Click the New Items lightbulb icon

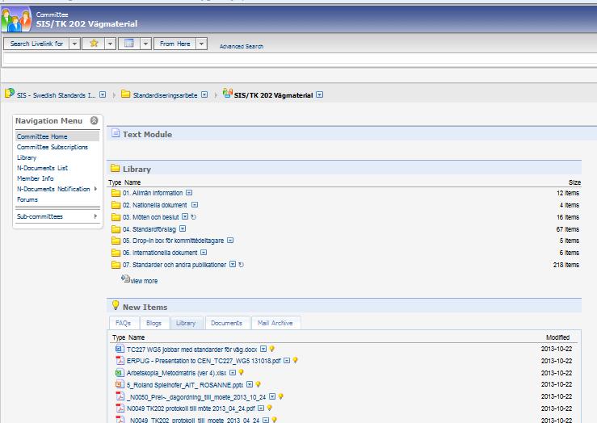coord(116,304)
